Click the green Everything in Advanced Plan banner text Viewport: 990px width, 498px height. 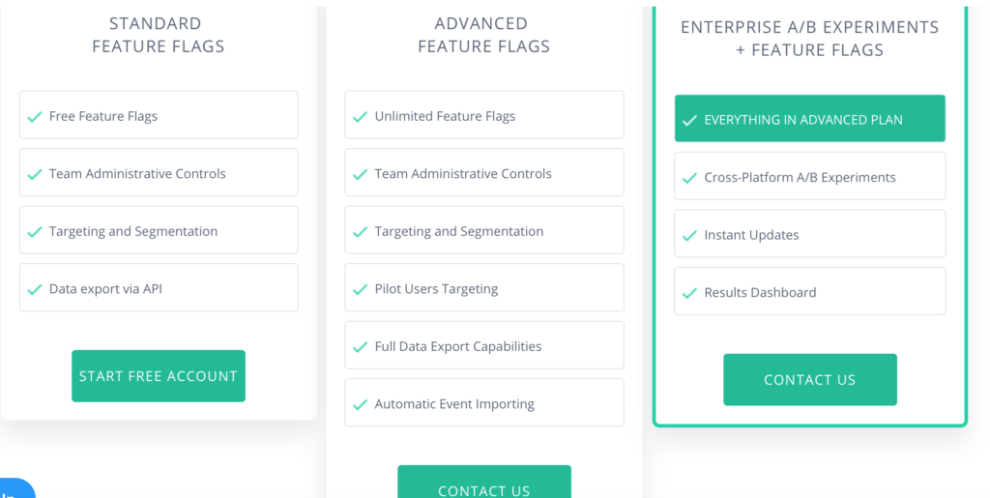click(803, 120)
